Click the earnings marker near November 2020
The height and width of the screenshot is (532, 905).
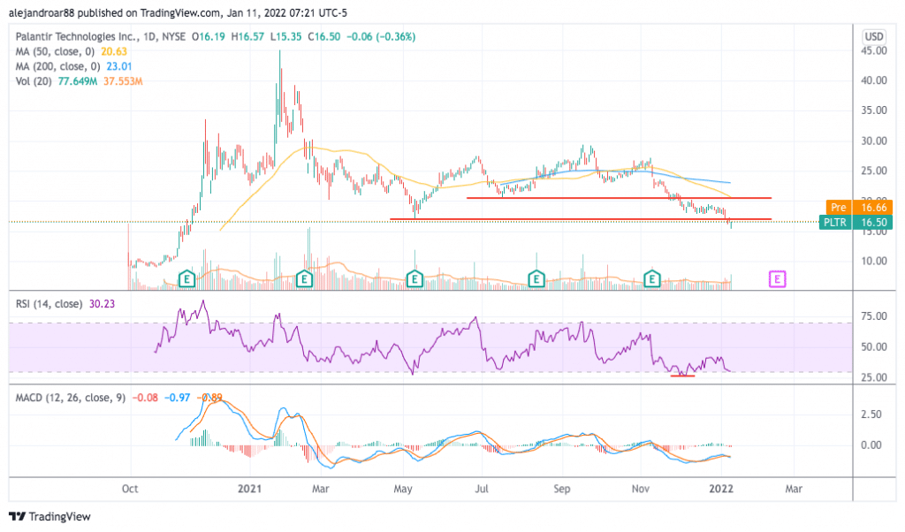(x=186, y=279)
